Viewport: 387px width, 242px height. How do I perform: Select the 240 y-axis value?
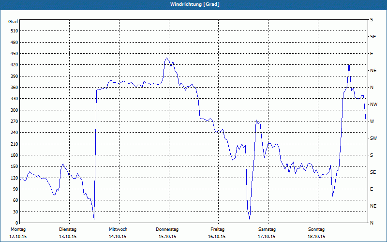[x=14, y=133]
